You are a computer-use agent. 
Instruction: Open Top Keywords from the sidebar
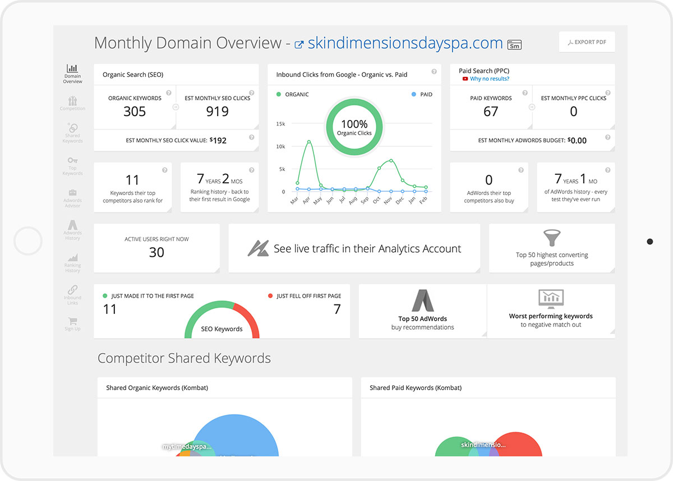pos(72,166)
